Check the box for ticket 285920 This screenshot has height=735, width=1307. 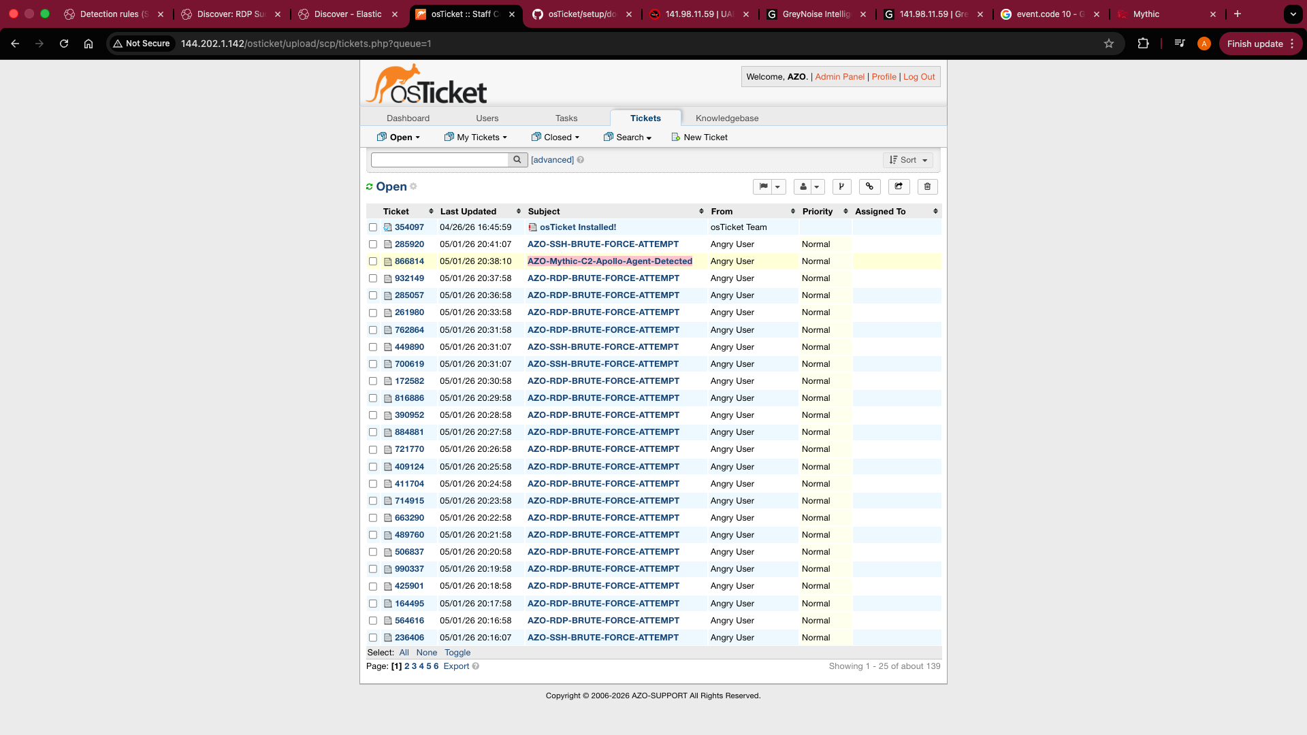tap(373, 244)
